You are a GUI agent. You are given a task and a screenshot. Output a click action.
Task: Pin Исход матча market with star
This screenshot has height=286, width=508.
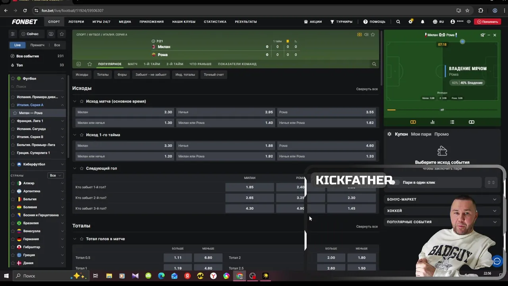(82, 101)
